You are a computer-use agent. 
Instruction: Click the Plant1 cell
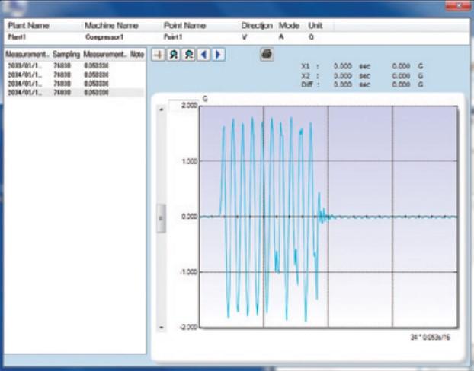tap(17, 37)
